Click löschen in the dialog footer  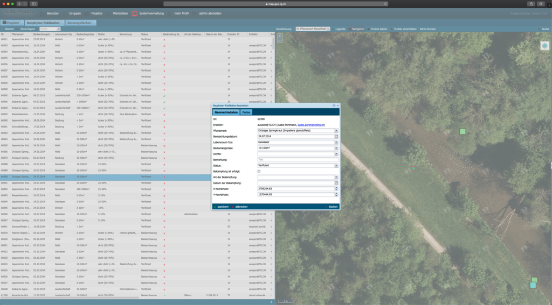[332, 207]
